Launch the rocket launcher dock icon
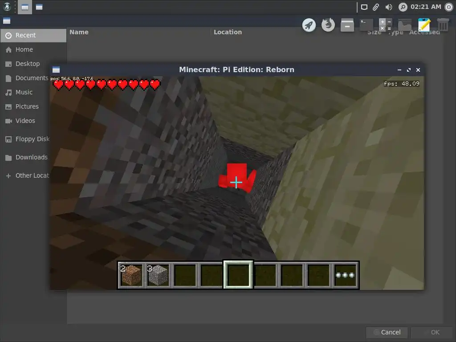456x342 pixels. click(x=309, y=25)
